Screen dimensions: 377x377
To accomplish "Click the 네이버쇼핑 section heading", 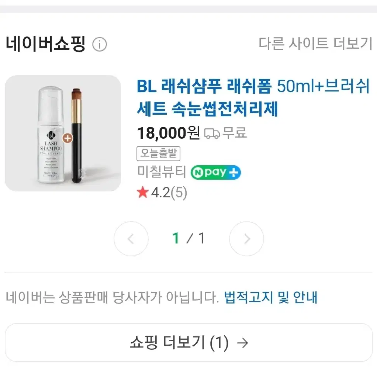I will pos(46,44).
